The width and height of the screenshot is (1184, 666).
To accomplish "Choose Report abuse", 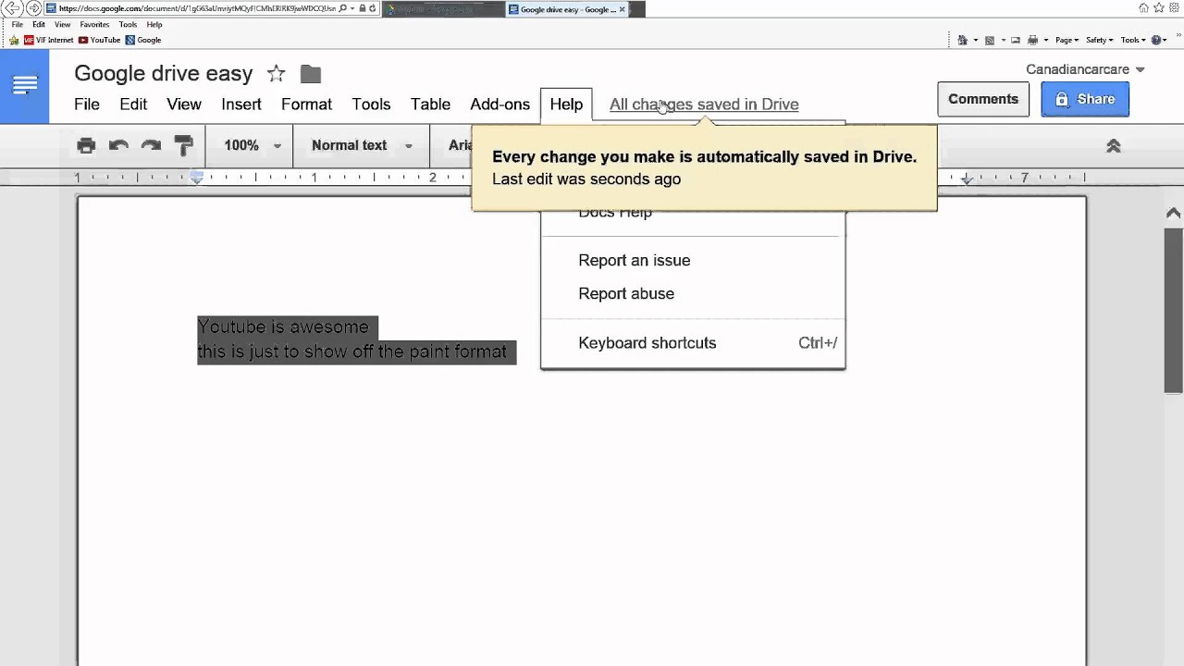I will coord(693,294).
